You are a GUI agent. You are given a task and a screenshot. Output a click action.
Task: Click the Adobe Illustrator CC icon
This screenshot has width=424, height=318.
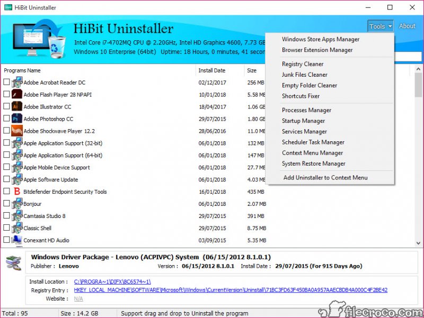tap(17, 106)
